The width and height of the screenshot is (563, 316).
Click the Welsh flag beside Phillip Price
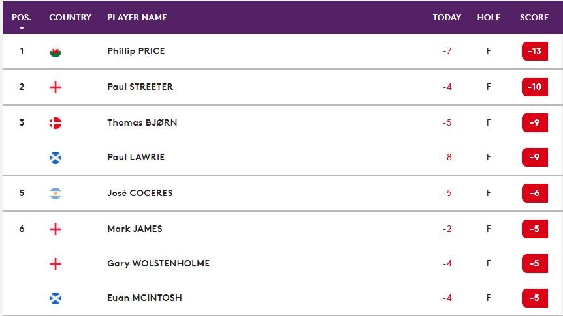click(56, 51)
